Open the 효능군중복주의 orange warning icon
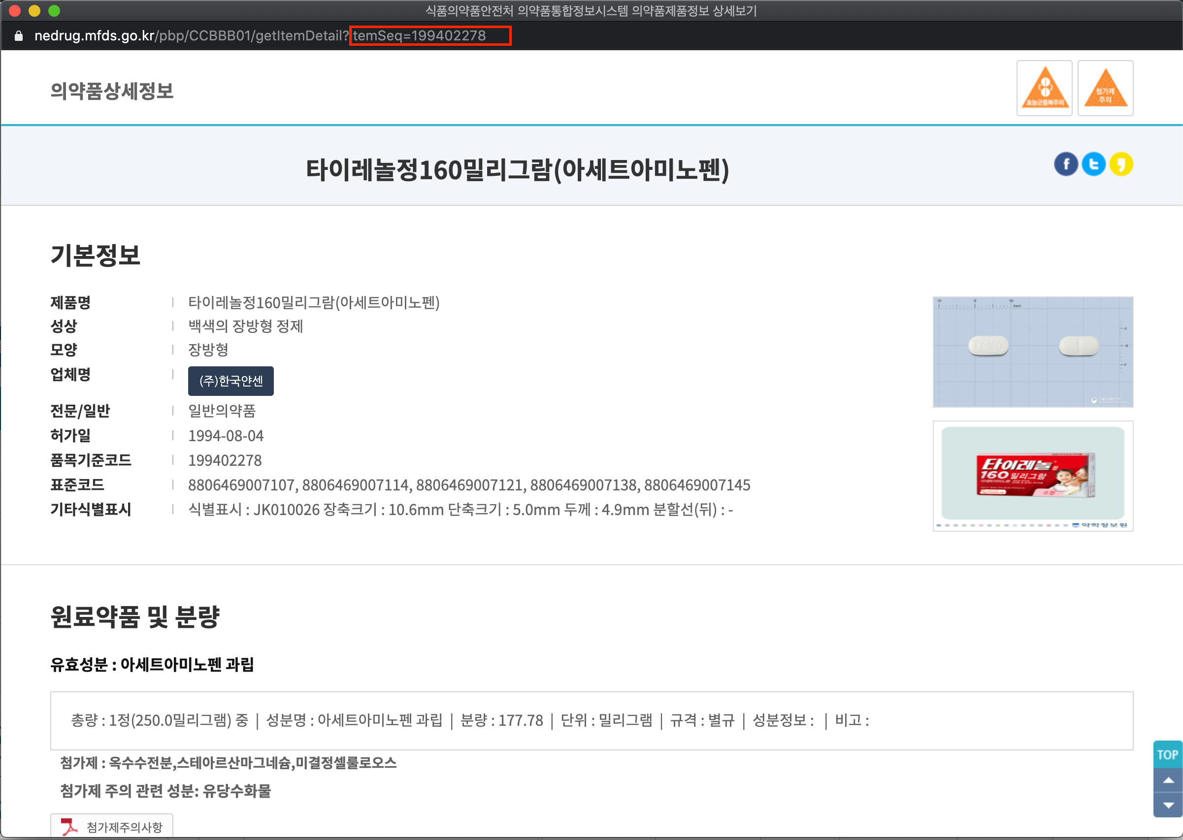This screenshot has height=840, width=1183. coord(1044,88)
